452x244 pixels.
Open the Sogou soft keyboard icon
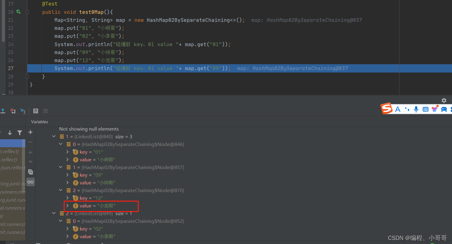426,109
